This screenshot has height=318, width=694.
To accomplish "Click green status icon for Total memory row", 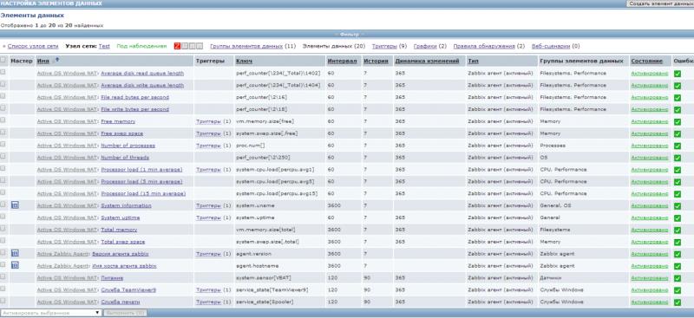I will [x=678, y=230].
